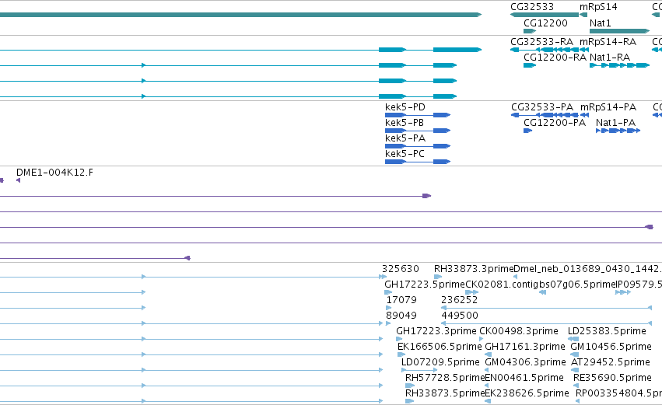662x405 pixels.
Task: Open the Dmel_neb_013689_0430_1442 label
Action: pos(587,269)
